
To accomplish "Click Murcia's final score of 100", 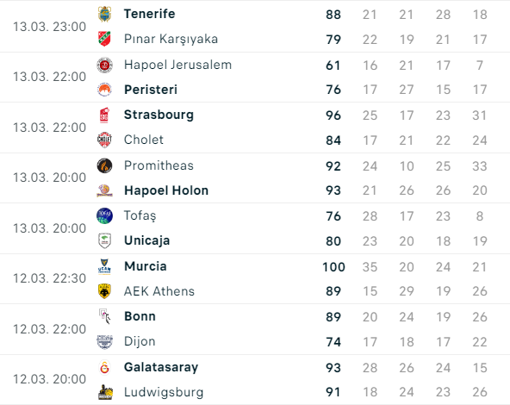I will [x=333, y=267].
